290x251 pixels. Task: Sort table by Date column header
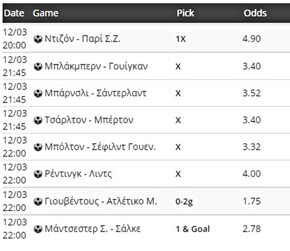(14, 13)
